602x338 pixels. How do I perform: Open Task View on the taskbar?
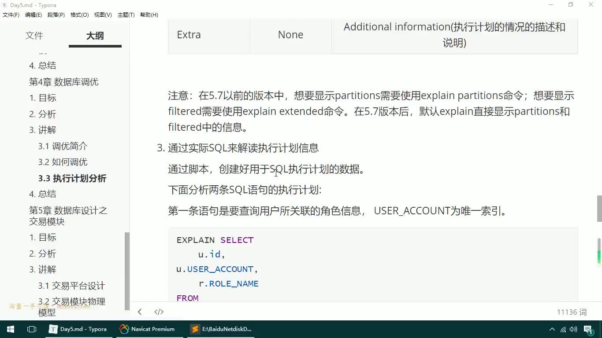click(32, 329)
